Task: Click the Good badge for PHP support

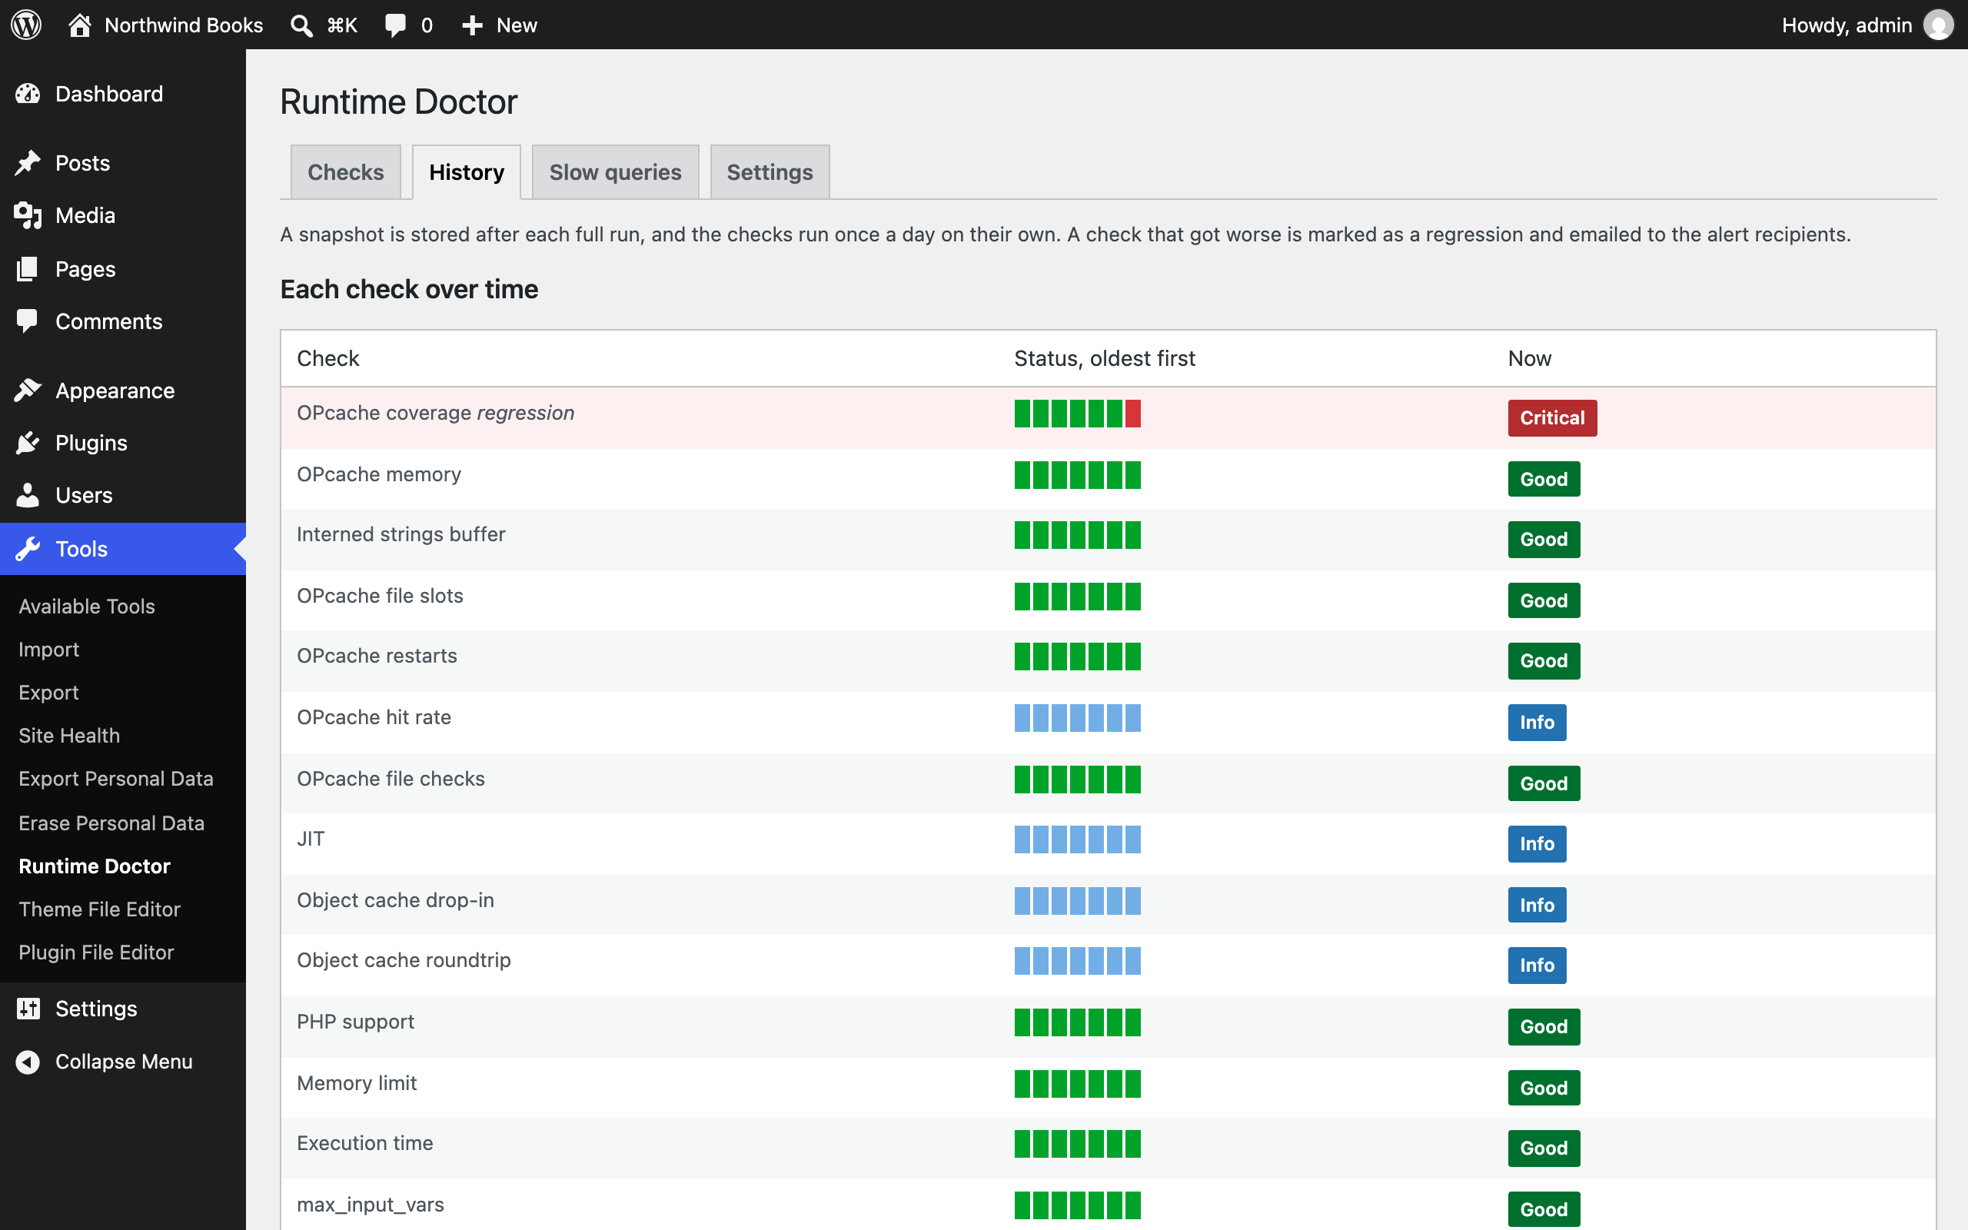Action: click(1544, 1026)
